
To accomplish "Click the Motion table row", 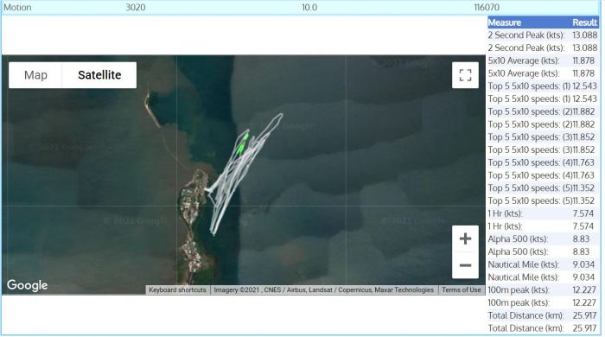I will click(300, 7).
